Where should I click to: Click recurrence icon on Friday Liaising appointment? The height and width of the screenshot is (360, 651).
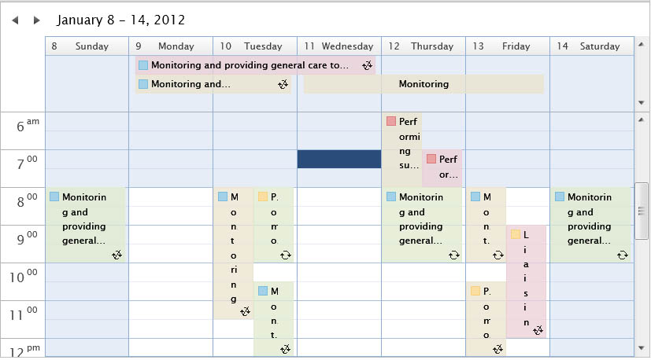[x=538, y=330]
